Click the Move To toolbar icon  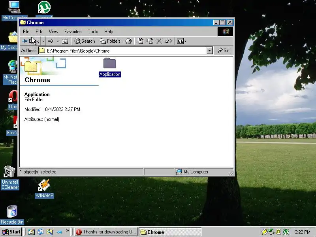pyautogui.click(x=140, y=41)
